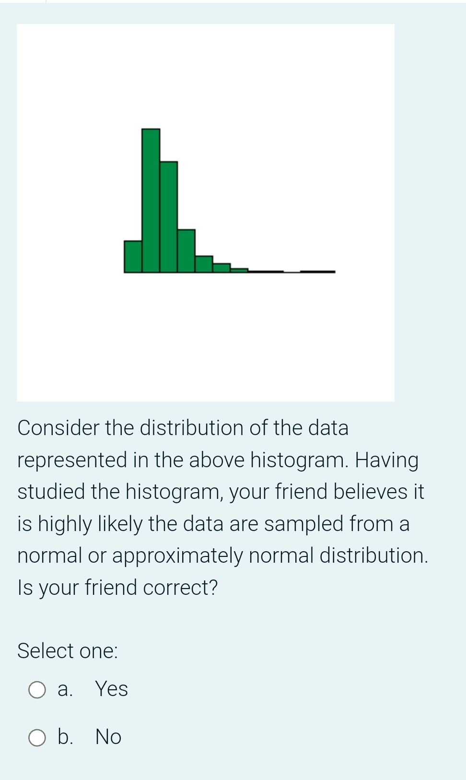This screenshot has width=466, height=780.
Task: Click the second tallest histogram bar
Action: point(168,216)
